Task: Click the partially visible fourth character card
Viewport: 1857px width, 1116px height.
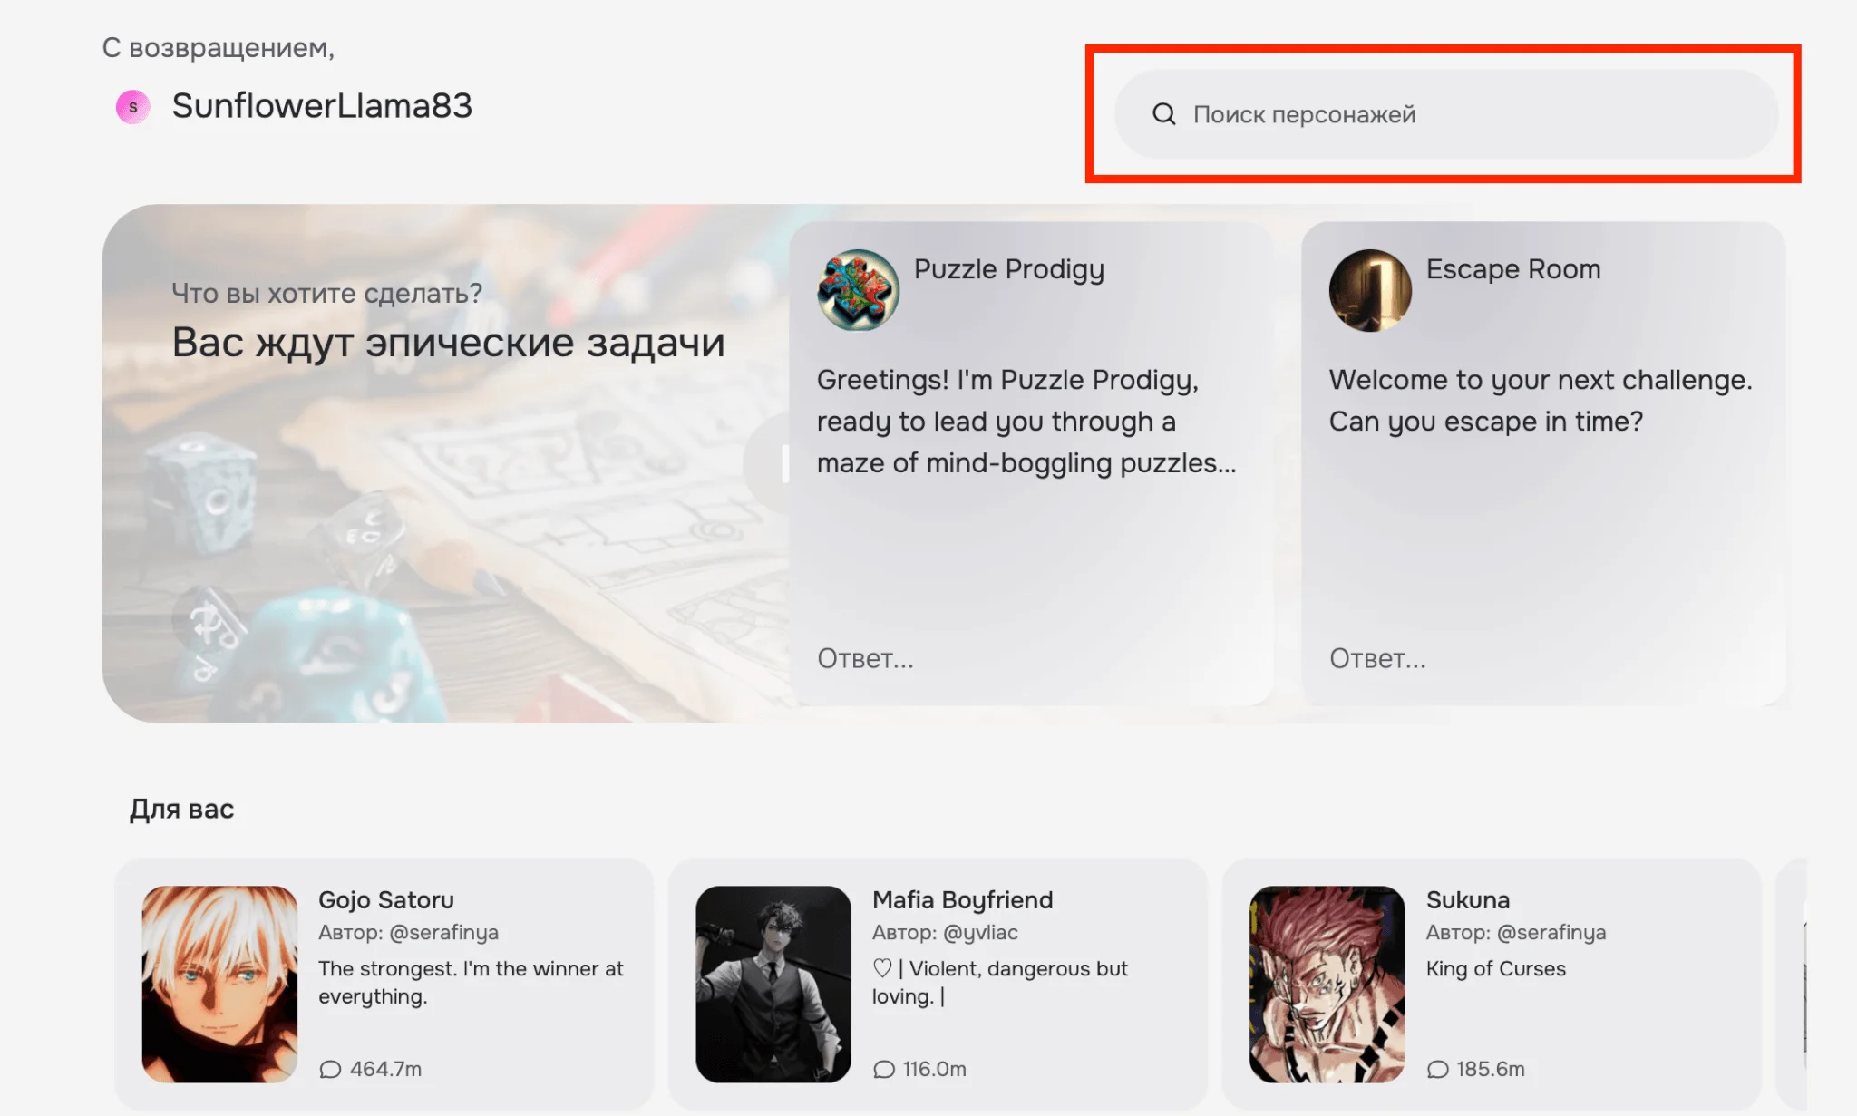Action: click(1793, 984)
